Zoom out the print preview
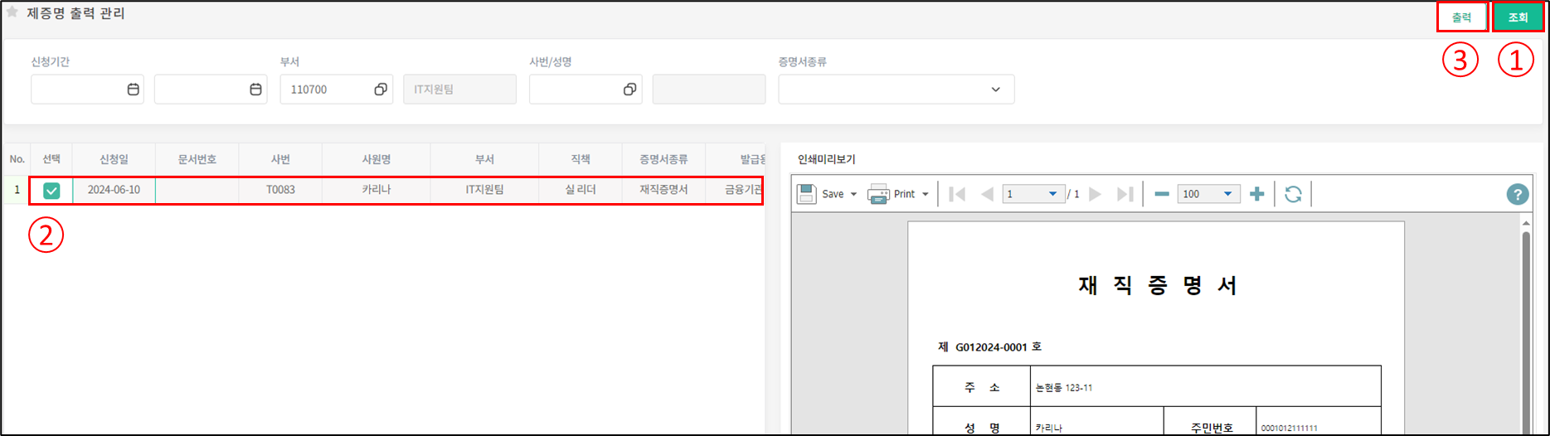 (1162, 194)
